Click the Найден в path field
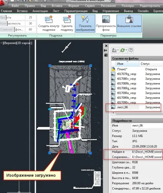 [147, 152]
